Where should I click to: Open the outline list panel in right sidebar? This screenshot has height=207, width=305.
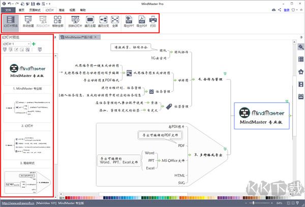[301, 59]
